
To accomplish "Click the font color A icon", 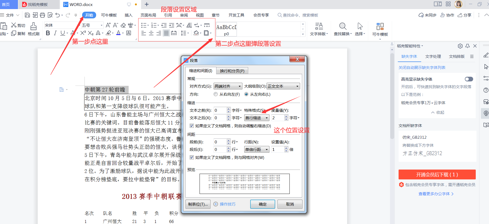I will click(118, 33).
